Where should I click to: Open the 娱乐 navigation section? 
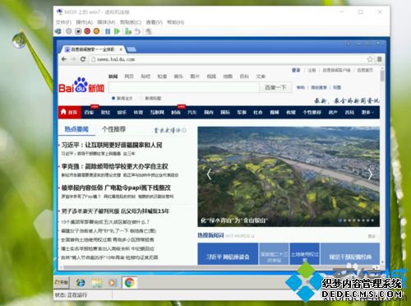click(122, 112)
